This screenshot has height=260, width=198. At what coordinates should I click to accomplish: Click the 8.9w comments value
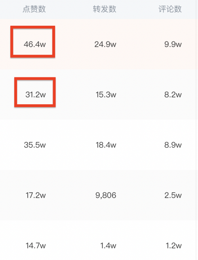173,145
